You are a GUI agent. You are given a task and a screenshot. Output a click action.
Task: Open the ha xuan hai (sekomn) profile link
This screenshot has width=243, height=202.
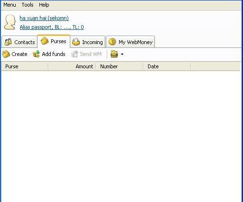click(44, 18)
